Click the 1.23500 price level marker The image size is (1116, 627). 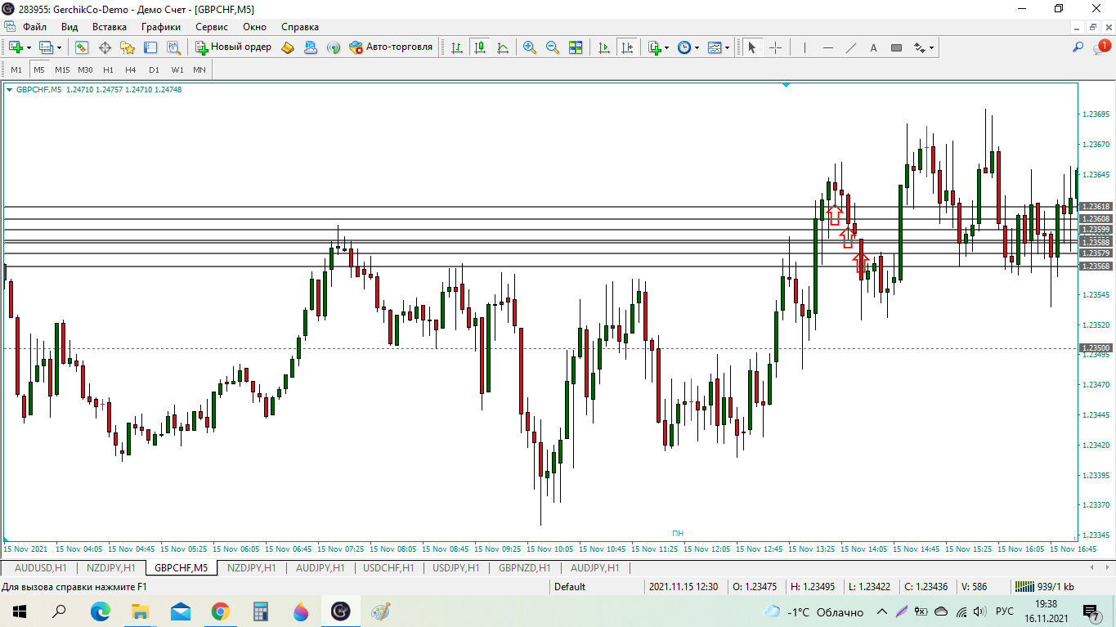tap(1095, 348)
